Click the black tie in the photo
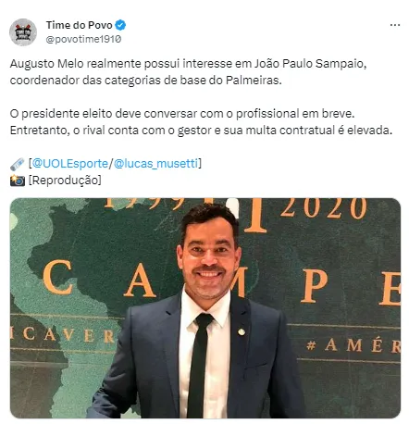 [x=199, y=366]
